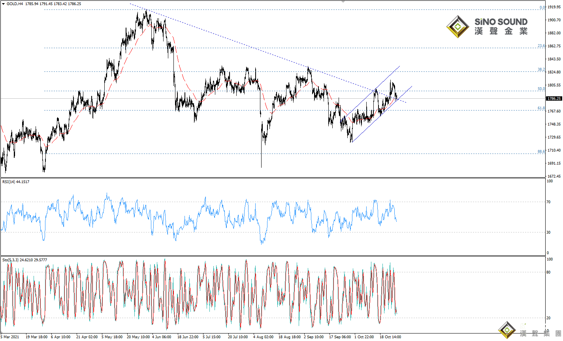Click the 88.6 Fibonacci retracement label
563x341 pixels.
point(541,152)
